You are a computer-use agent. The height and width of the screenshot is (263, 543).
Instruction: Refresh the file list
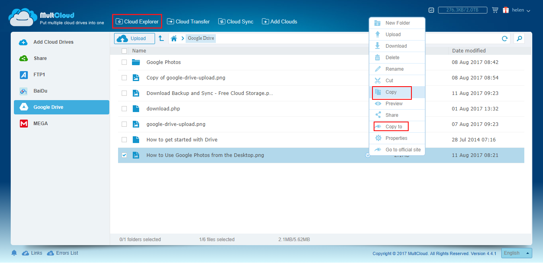pos(505,39)
